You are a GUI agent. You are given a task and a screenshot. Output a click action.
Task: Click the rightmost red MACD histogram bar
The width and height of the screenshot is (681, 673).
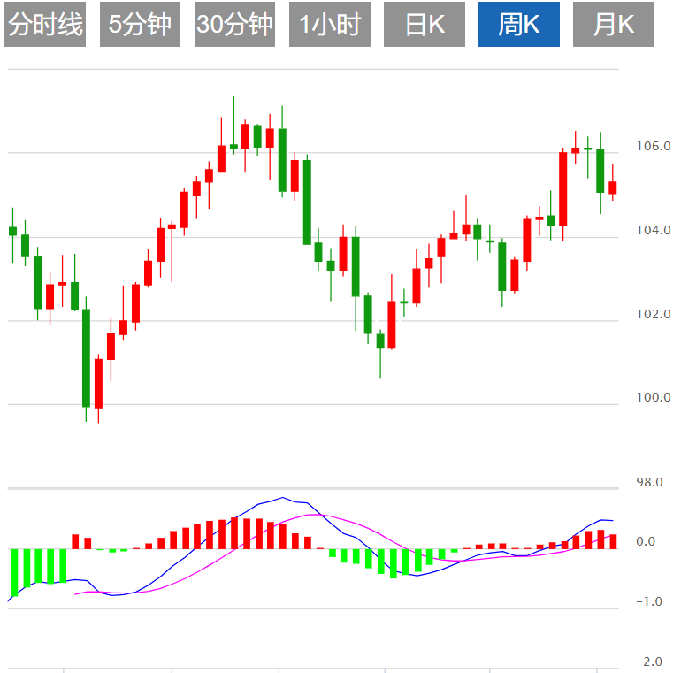[x=612, y=541]
